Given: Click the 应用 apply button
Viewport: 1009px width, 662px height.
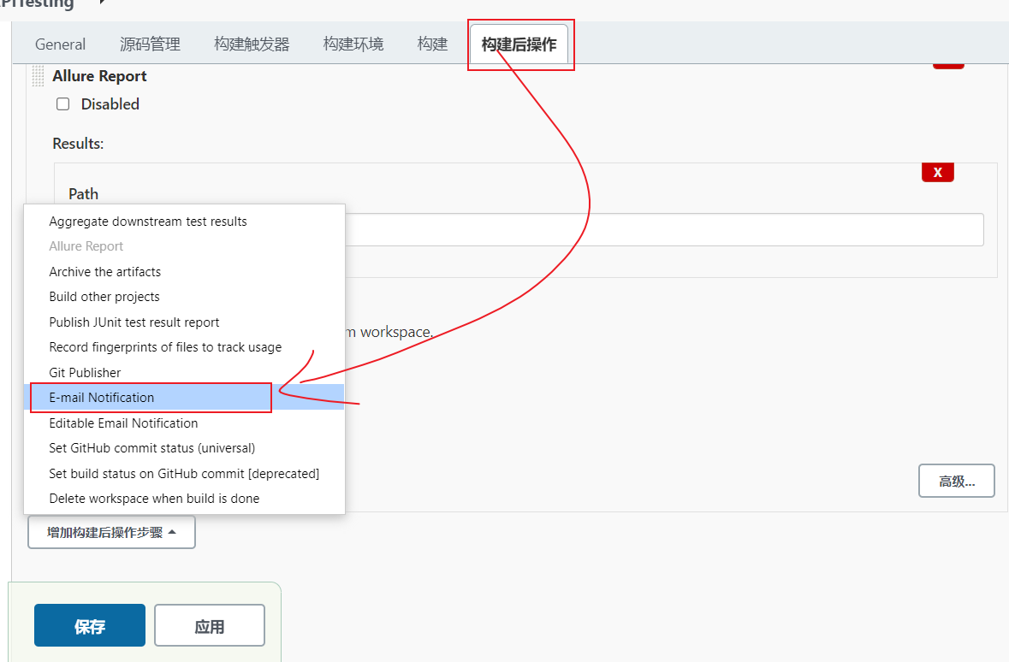Looking at the screenshot, I should coord(210,625).
